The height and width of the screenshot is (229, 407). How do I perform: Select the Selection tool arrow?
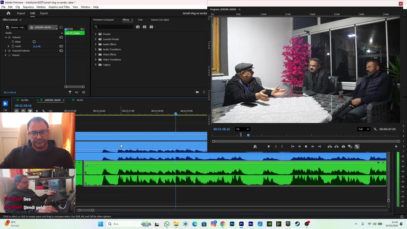pos(5,103)
